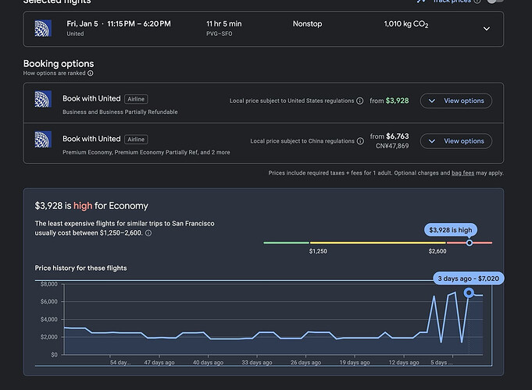Screen dimensions: 532x390
Task: Click info icon after usual price range text
Action: [148, 233]
